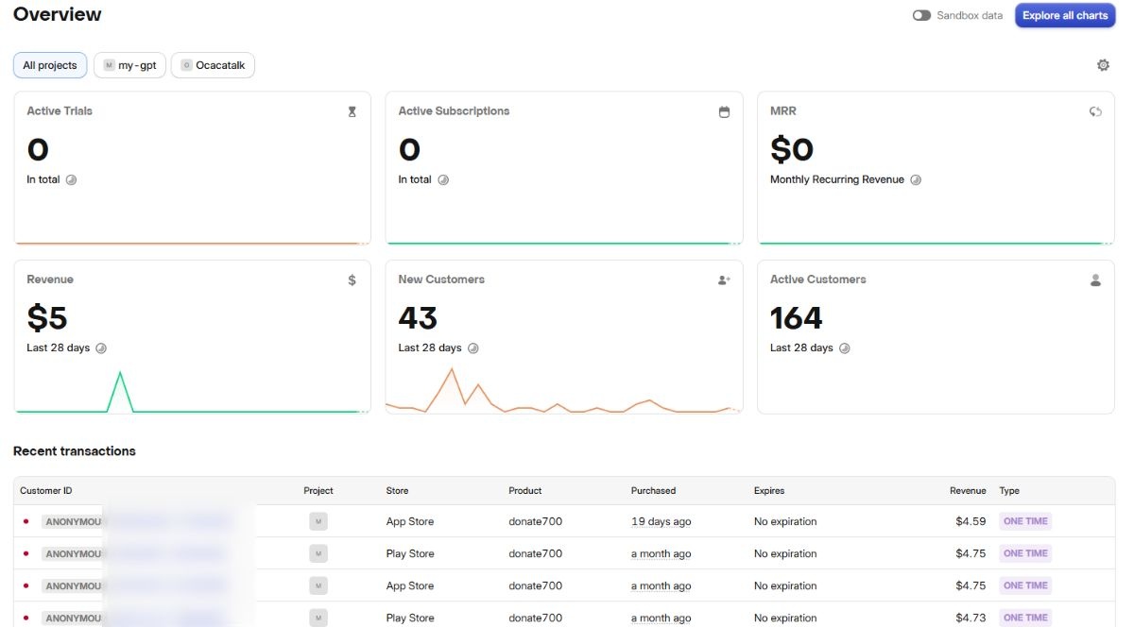This screenshot has height=627, width=1134.
Task: Click the hourglass icon on Active Trials card
Action: (x=352, y=111)
